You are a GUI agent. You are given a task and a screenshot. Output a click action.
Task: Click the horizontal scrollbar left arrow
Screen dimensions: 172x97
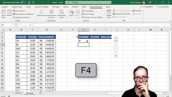click(106, 93)
